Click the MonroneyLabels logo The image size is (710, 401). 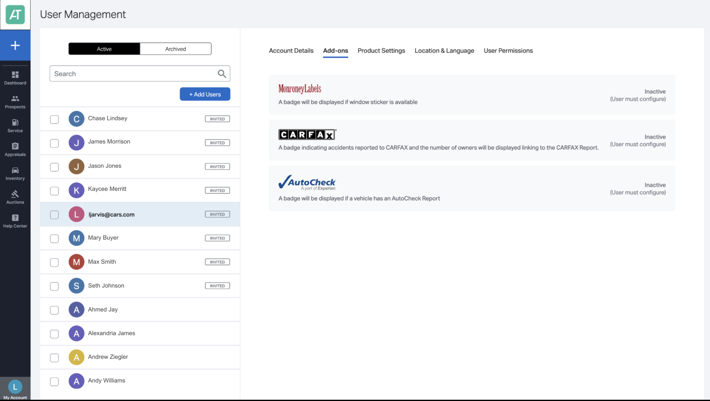tap(300, 89)
